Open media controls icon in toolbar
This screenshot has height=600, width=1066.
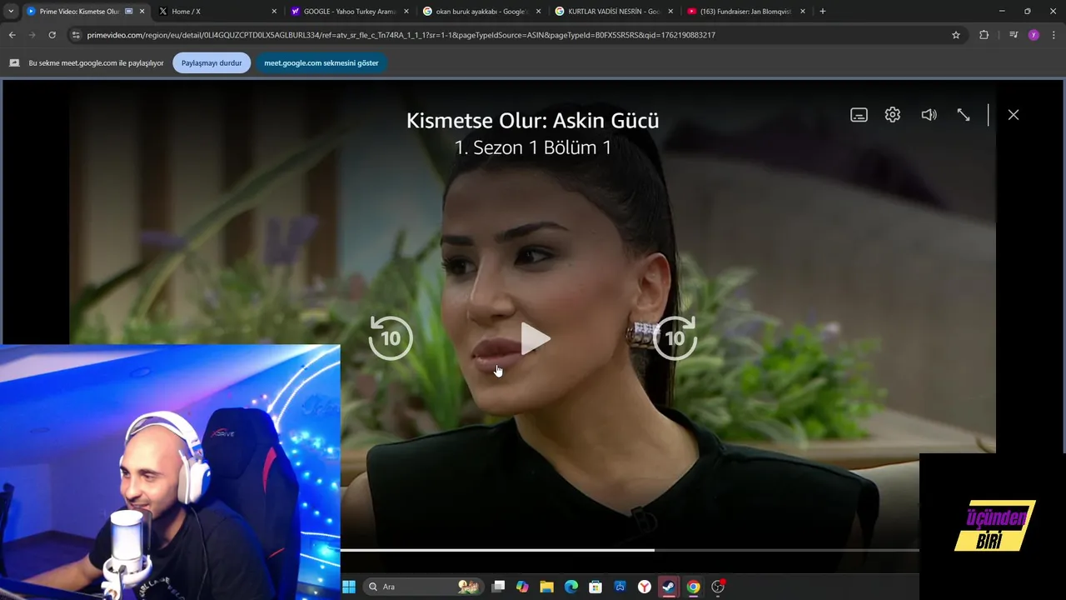1014,35
